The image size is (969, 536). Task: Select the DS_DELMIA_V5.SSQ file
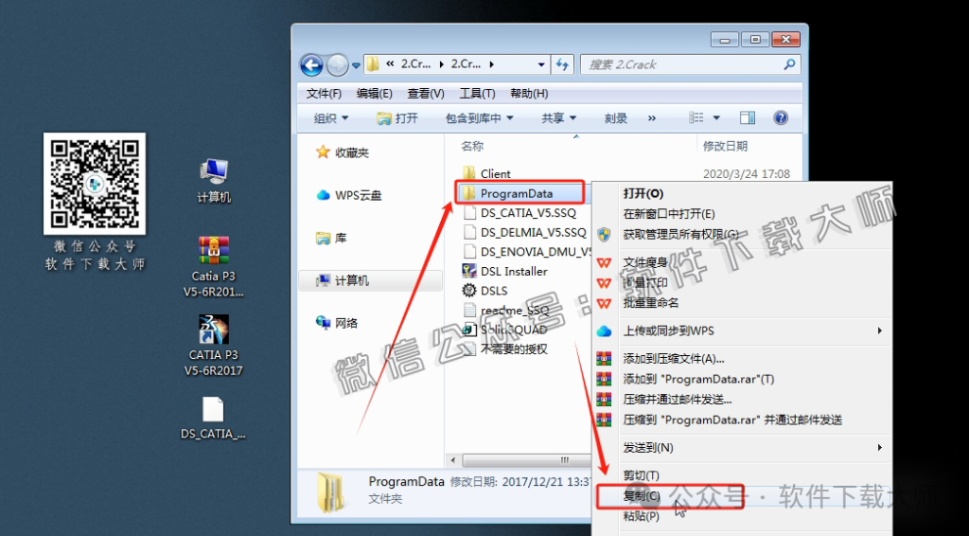(x=524, y=232)
